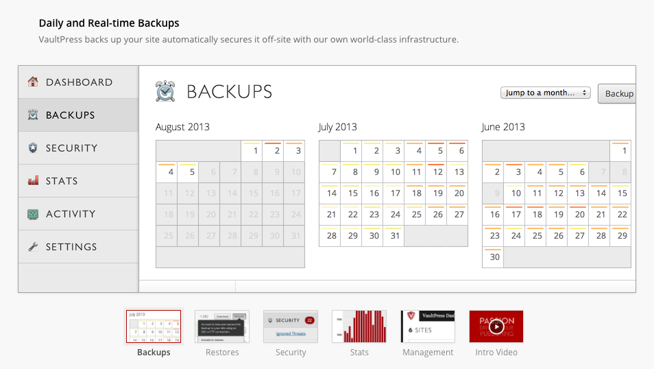Click the Security shield icon
654x369 pixels.
(33, 147)
